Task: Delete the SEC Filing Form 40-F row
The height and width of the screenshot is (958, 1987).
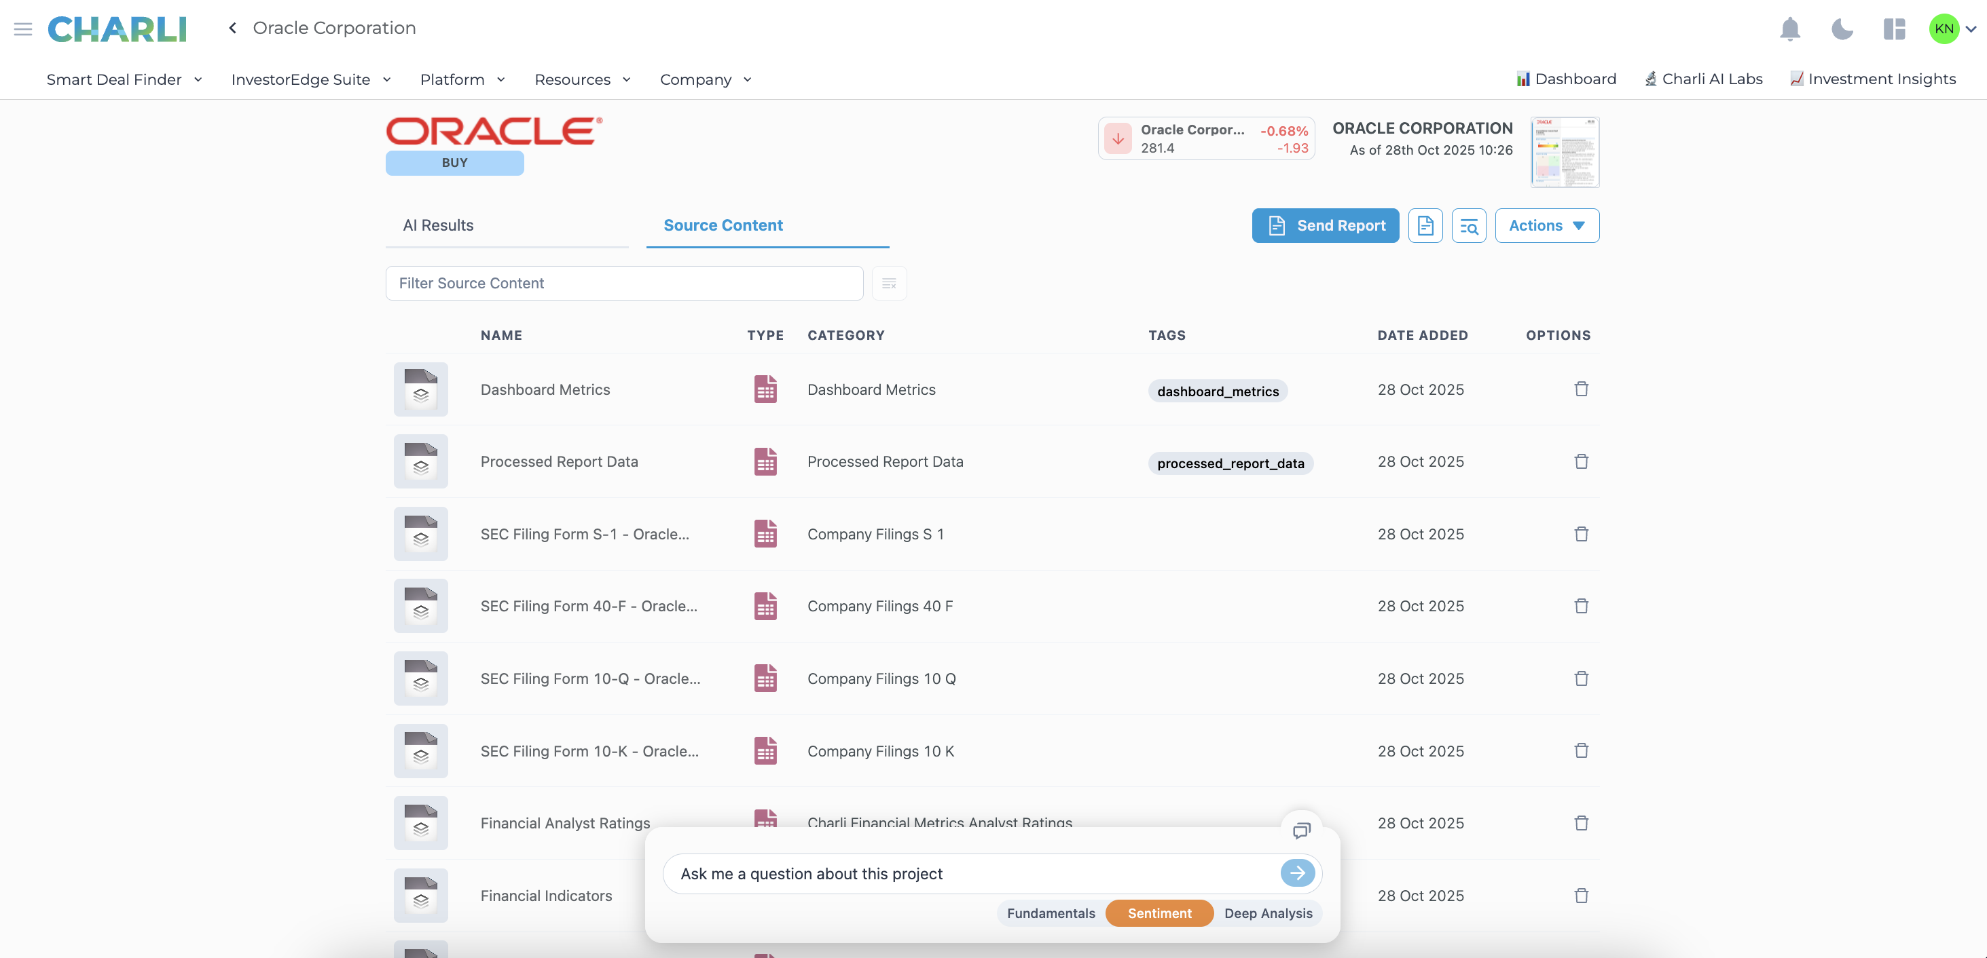Action: 1580,606
